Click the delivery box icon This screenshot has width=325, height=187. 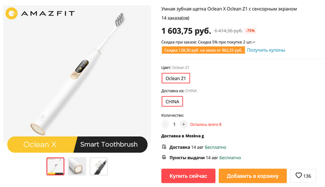164,147
